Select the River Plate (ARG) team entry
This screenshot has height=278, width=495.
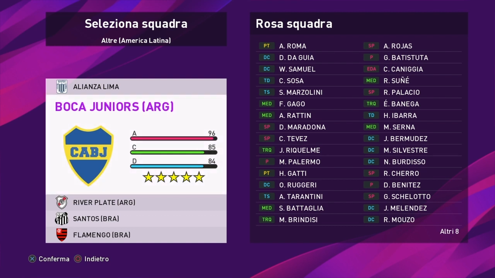(x=136, y=202)
